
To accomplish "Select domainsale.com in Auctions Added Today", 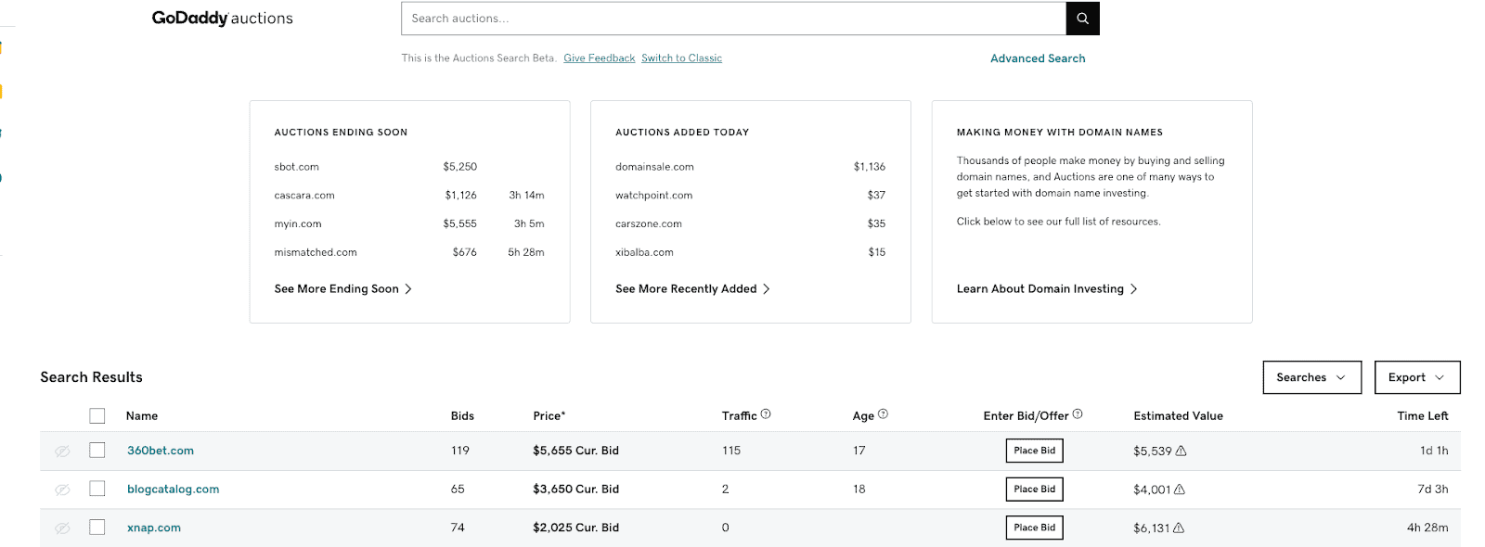I will 654,167.
